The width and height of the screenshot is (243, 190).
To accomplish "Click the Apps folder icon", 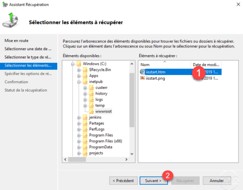I will coord(85,76).
